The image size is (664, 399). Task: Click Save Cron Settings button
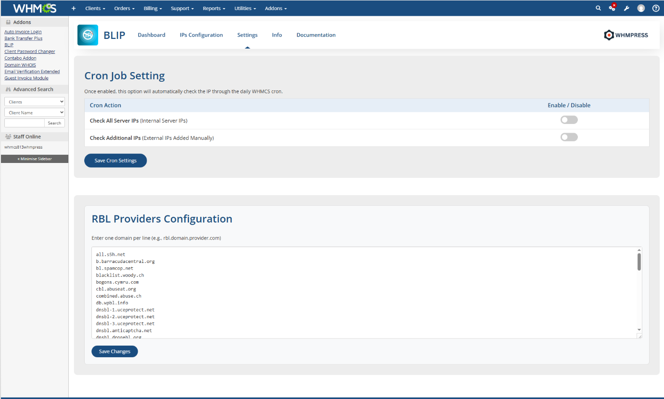tap(115, 161)
